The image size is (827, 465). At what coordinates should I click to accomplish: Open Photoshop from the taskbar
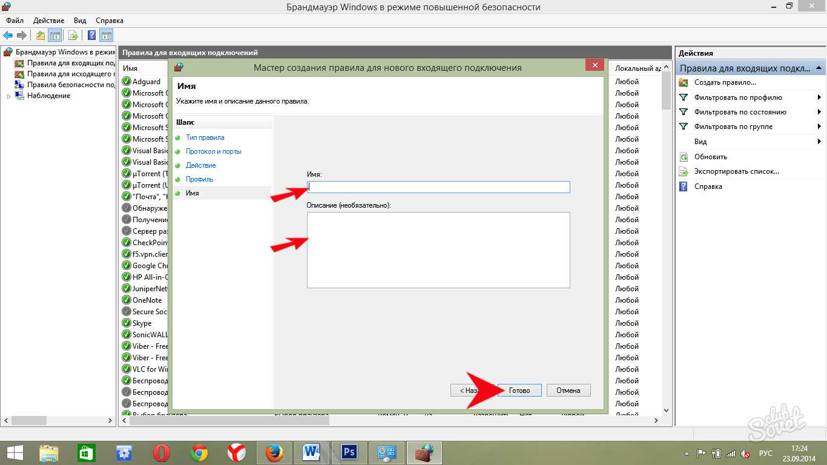[349, 452]
